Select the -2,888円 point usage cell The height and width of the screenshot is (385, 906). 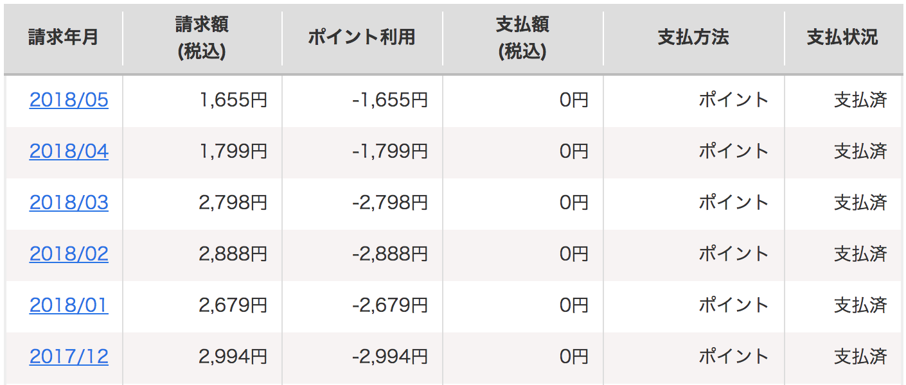coord(390,254)
